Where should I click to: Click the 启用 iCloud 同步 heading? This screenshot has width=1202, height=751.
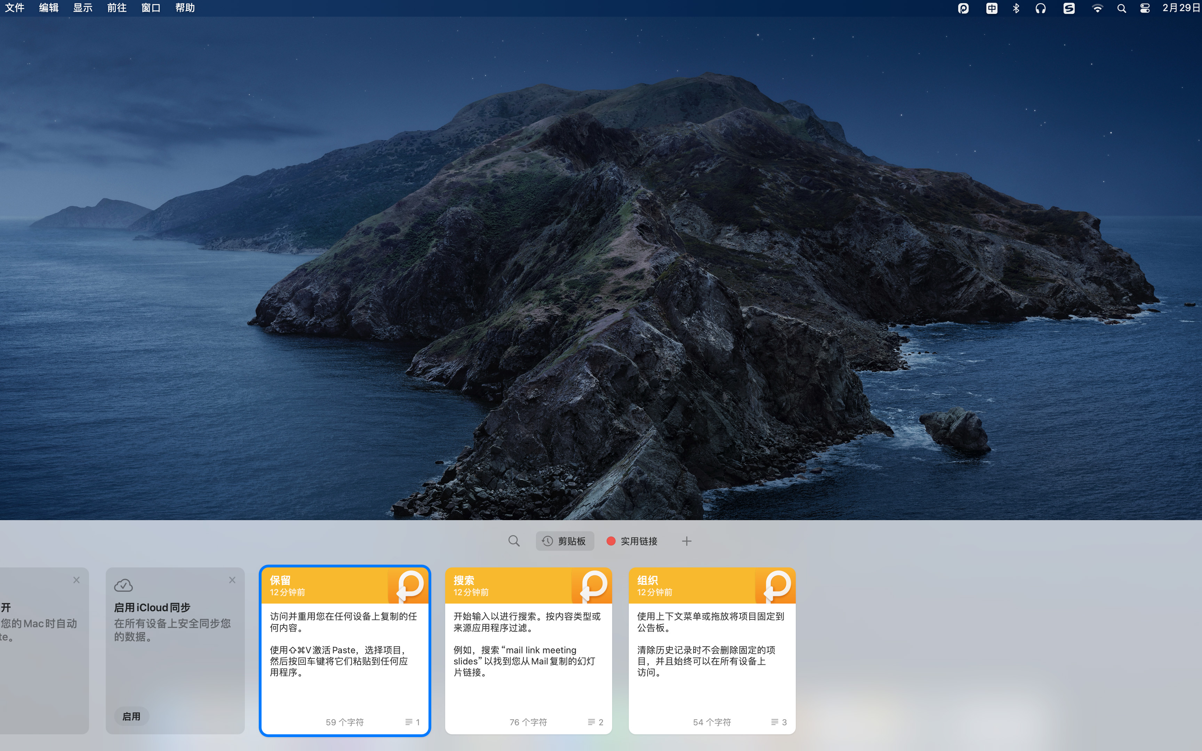tap(152, 607)
